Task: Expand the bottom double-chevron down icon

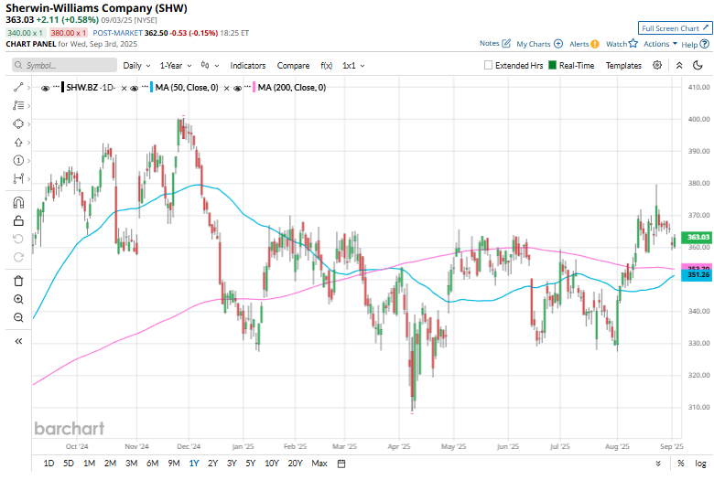Action: (658, 464)
